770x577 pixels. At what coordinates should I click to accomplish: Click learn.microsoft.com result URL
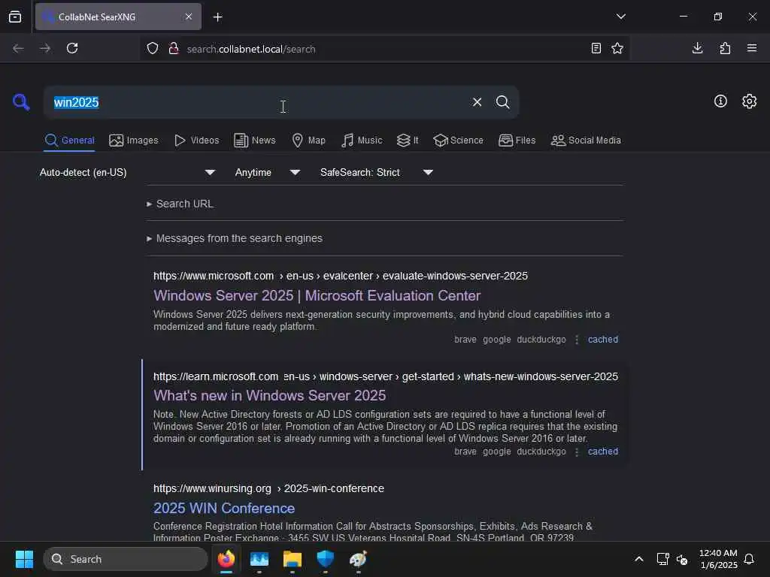pos(386,376)
